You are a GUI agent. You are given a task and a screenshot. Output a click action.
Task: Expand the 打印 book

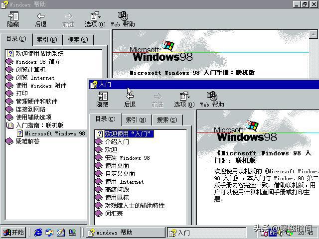(x=16, y=94)
